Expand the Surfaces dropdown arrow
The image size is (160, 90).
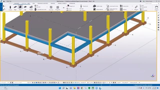coord(132,9)
